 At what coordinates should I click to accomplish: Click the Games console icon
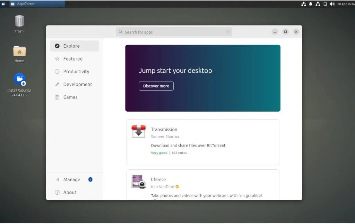point(57,97)
